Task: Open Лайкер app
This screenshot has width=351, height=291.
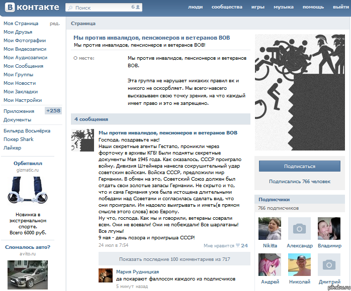Action: (12, 148)
